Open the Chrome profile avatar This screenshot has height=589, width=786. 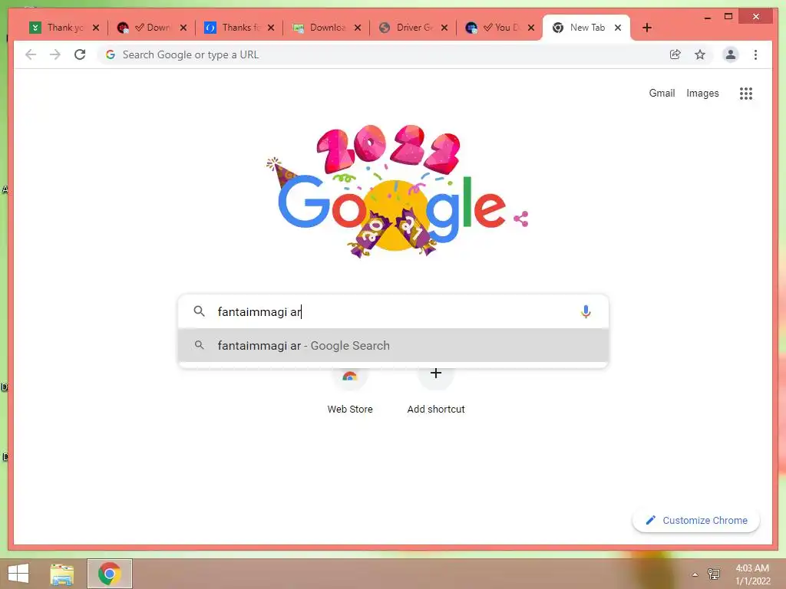[x=731, y=54]
